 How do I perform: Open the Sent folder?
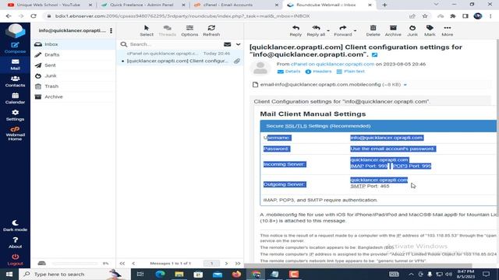point(73,65)
